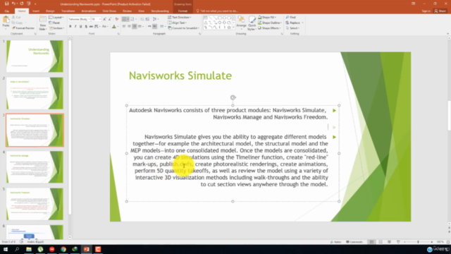
Task: Decrease the list indent level
Action: pos(142,19)
